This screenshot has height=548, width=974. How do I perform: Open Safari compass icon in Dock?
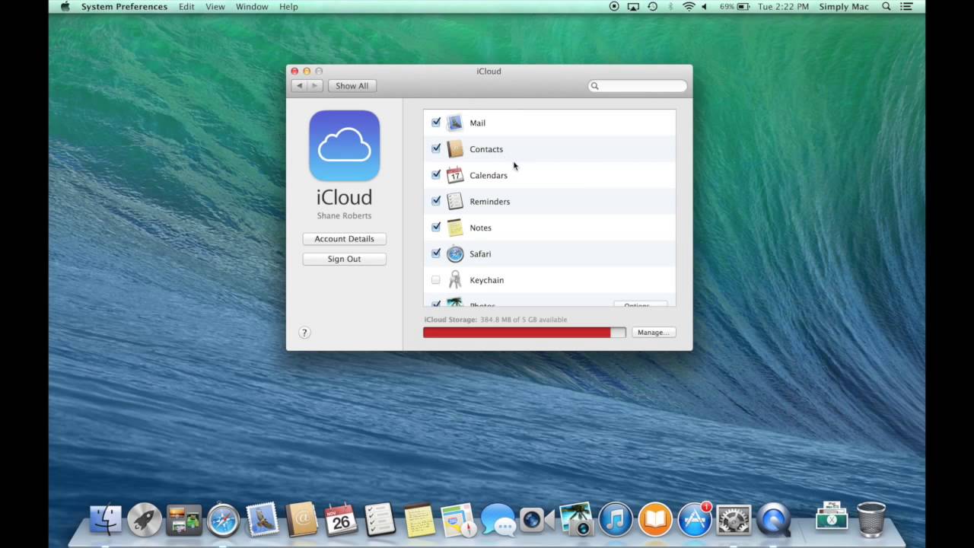pyautogui.click(x=223, y=520)
